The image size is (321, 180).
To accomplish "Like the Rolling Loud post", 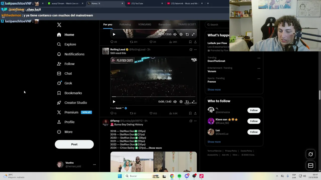I will (153, 113).
